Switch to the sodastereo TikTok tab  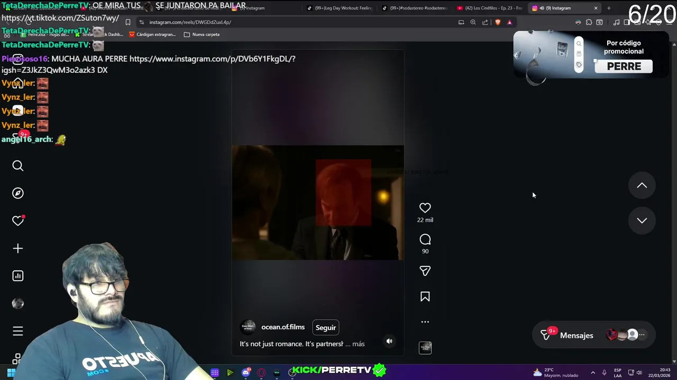coord(415,8)
